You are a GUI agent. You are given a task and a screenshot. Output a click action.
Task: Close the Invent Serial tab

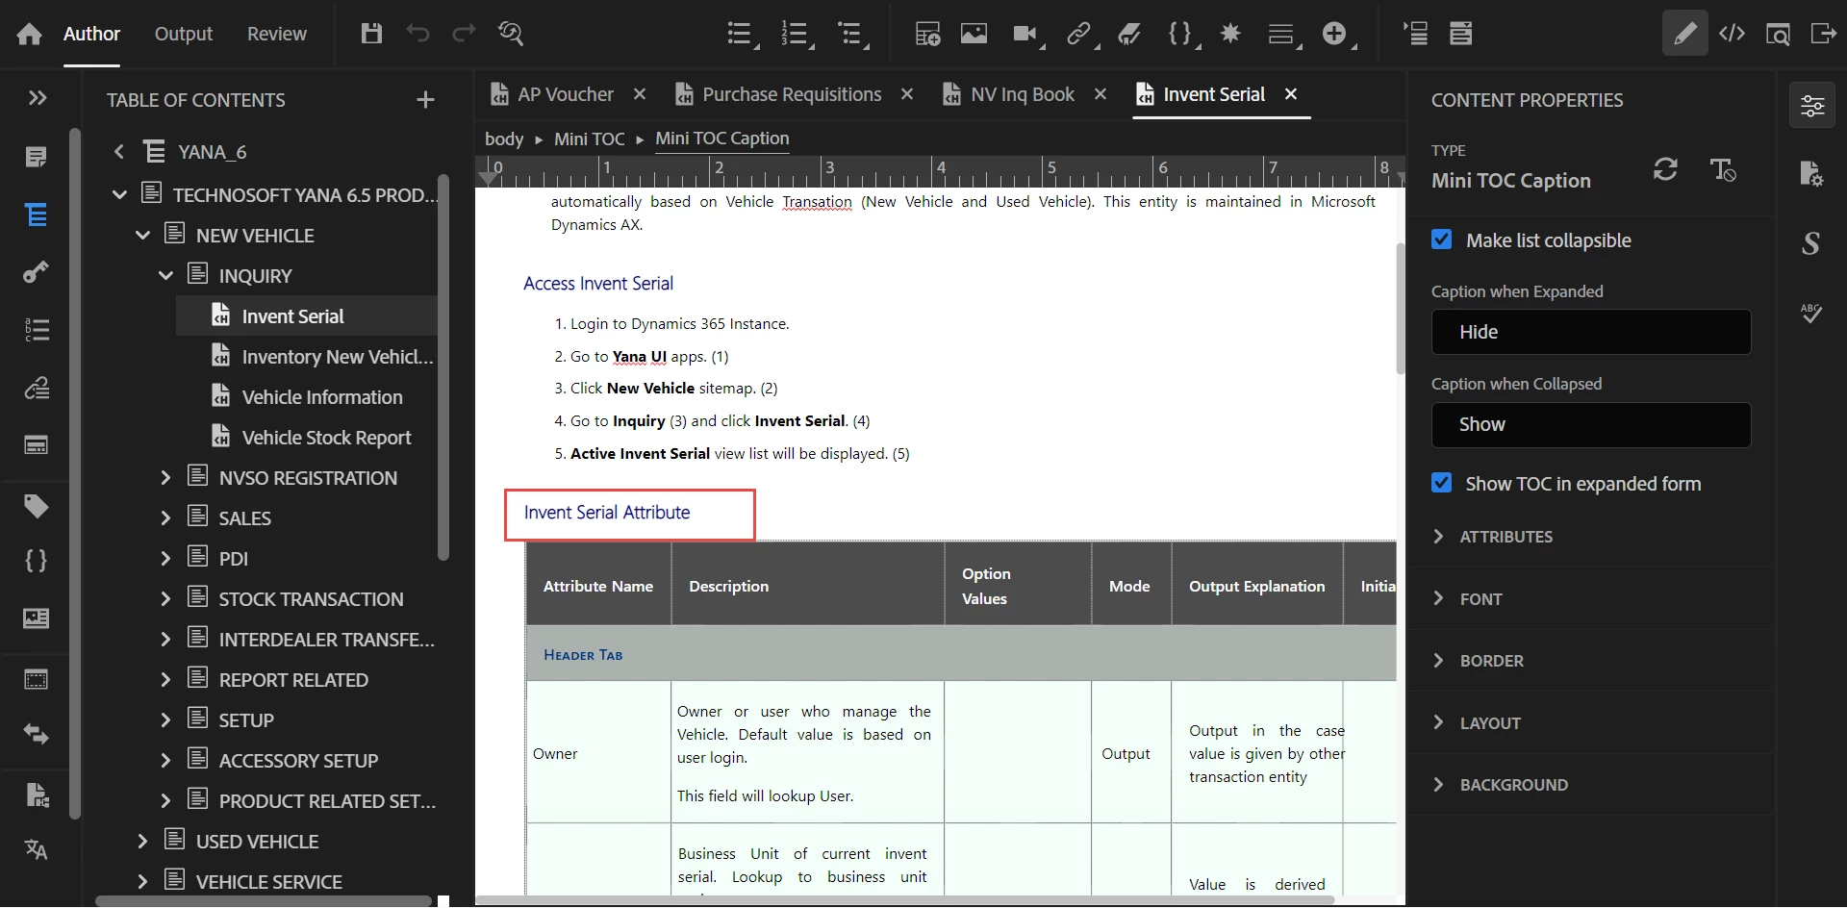click(1291, 93)
